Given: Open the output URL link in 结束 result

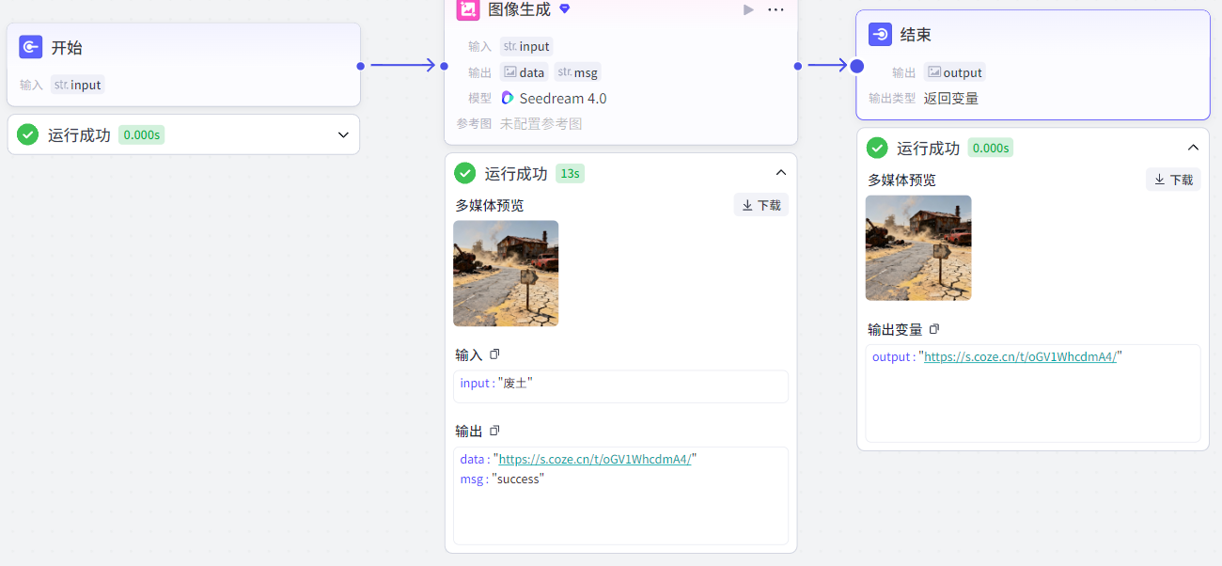Looking at the screenshot, I should (x=1021, y=356).
